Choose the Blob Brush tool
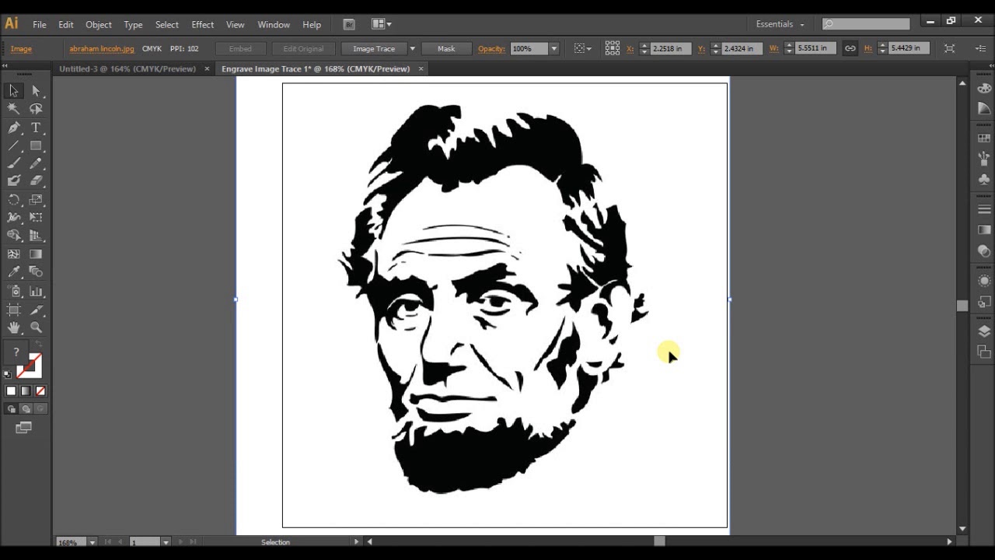 pyautogui.click(x=14, y=180)
